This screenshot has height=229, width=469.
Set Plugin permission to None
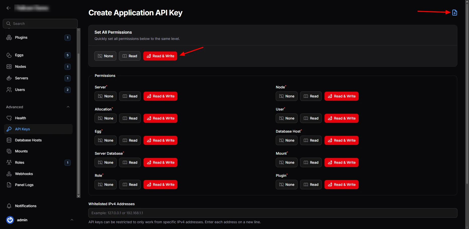click(287, 185)
